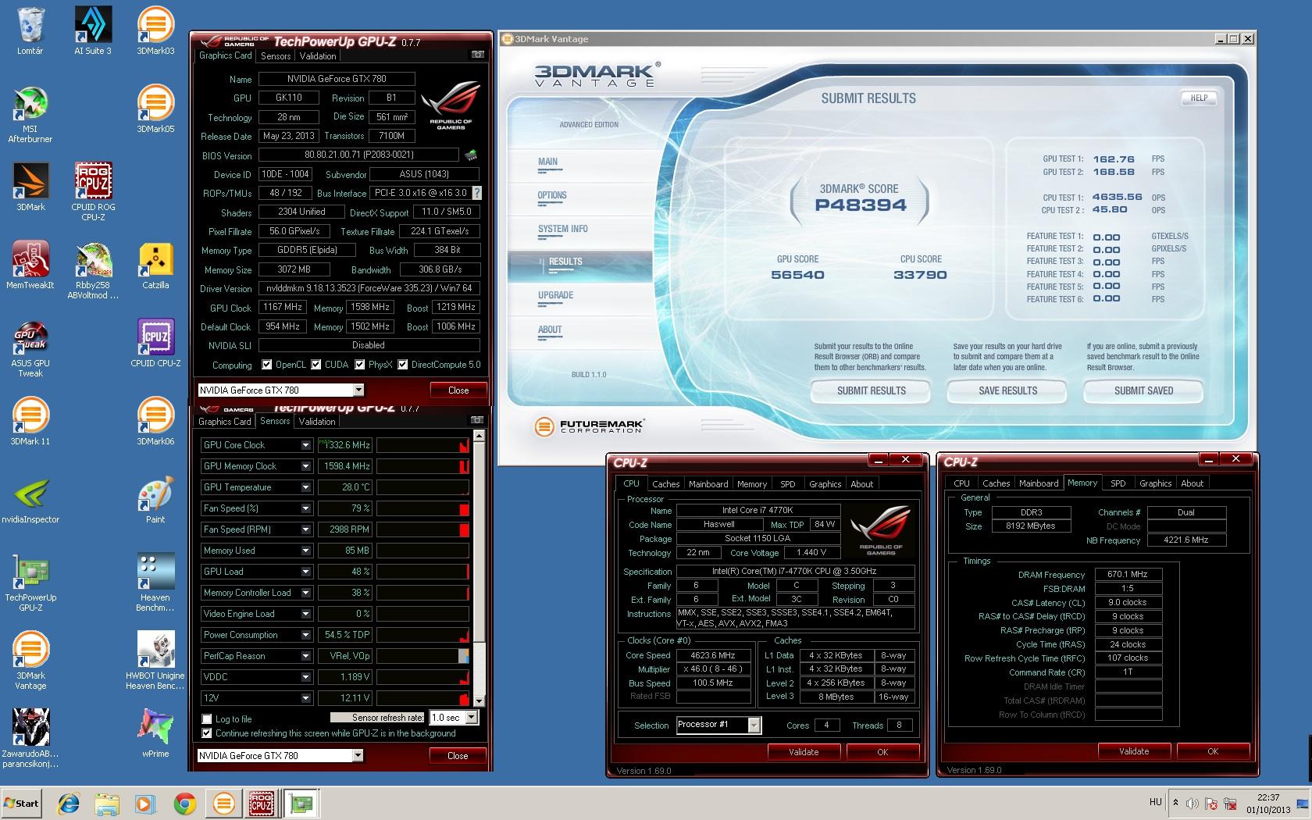The height and width of the screenshot is (820, 1312).
Task: Open the CPU-Z Processor selection dropdown
Action: (754, 726)
